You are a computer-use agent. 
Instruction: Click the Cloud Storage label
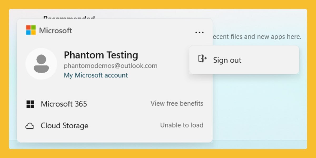[x=64, y=126]
